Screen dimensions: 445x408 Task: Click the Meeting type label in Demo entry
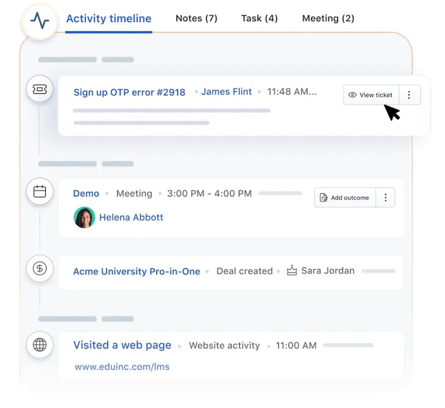(134, 194)
